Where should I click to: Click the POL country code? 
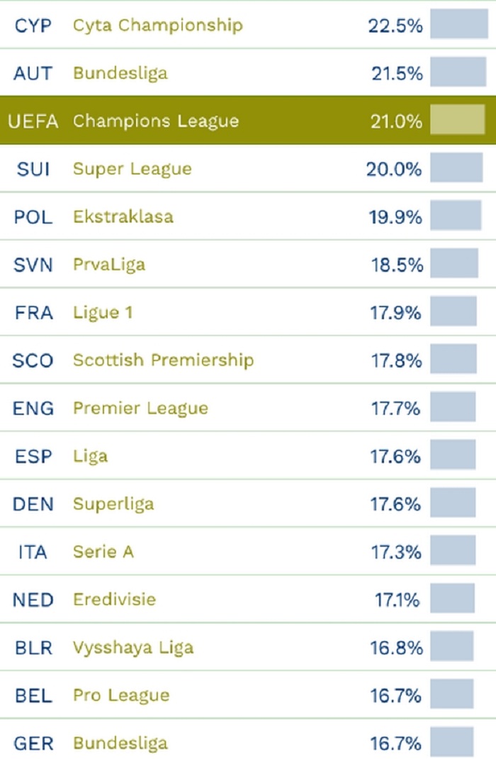click(x=33, y=216)
